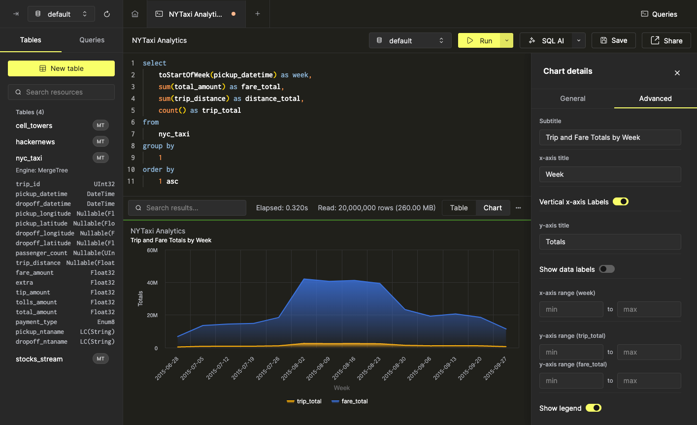Open the SQL AI dropdown chevron
Screen dimensions: 697x425
click(579, 41)
